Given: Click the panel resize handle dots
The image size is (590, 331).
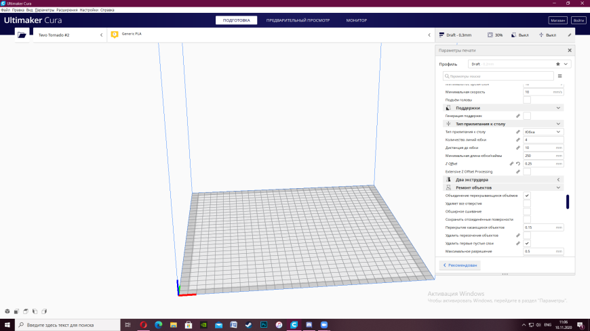Looking at the screenshot, I should tap(505, 274).
